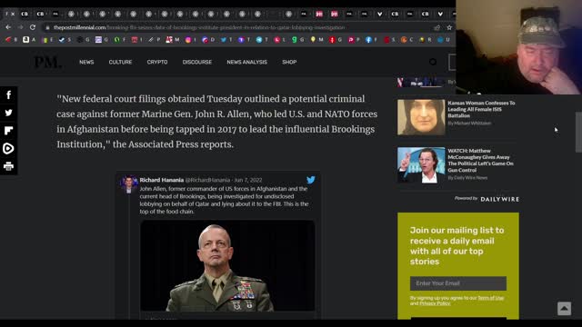Image resolution: width=582 pixels, height=327 pixels.
Task: Go to the PM site logo homepage
Action: pyautogui.click(x=47, y=62)
